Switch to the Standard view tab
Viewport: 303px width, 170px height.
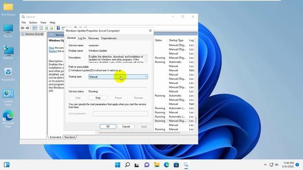(70, 137)
